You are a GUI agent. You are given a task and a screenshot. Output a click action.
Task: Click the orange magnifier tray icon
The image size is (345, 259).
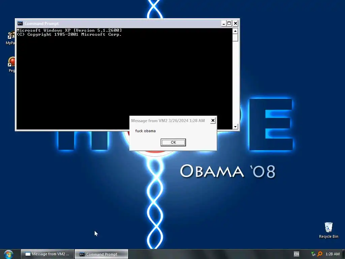[320, 254]
